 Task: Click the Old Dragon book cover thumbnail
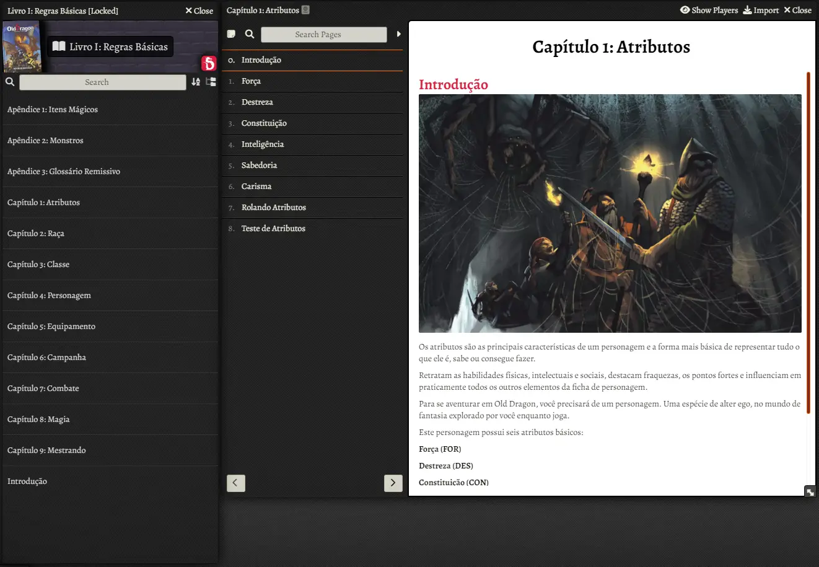[x=21, y=47]
